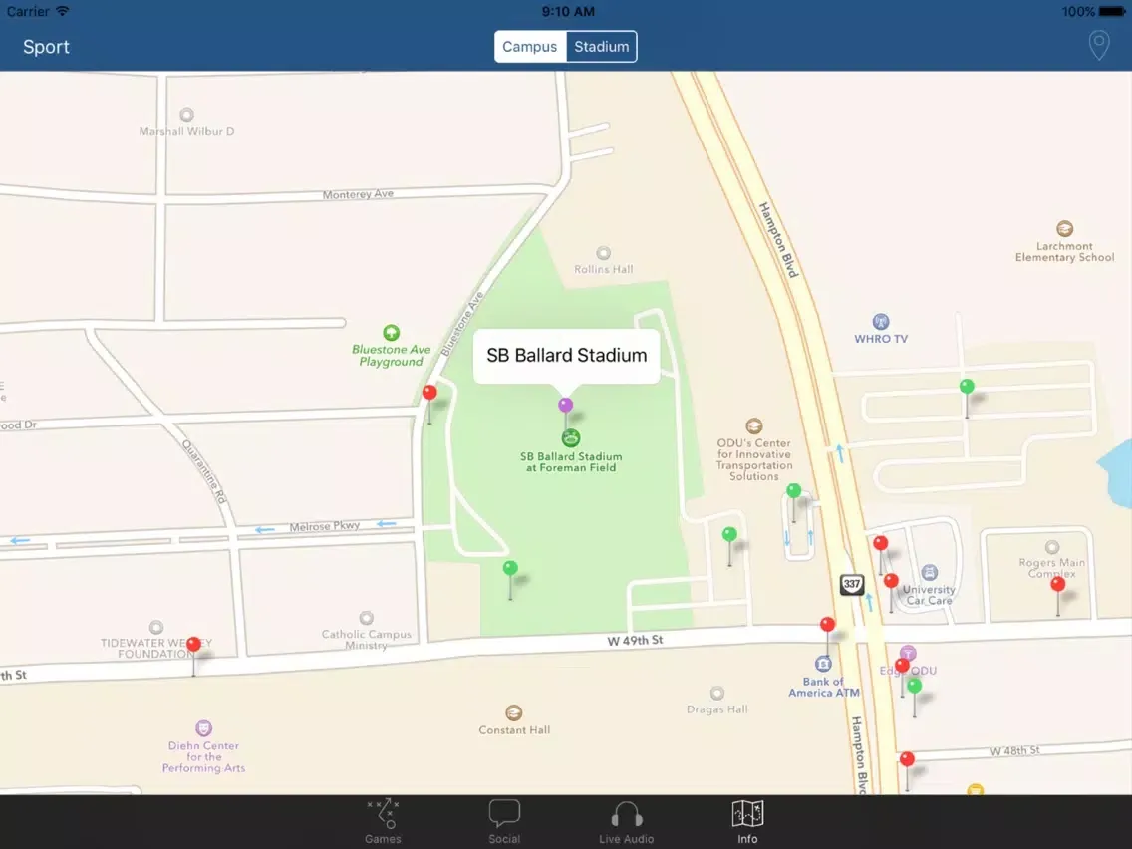Open the Live Audio tab

click(x=627, y=821)
